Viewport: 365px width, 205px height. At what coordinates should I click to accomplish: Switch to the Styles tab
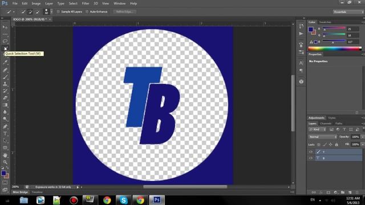coord(332,118)
